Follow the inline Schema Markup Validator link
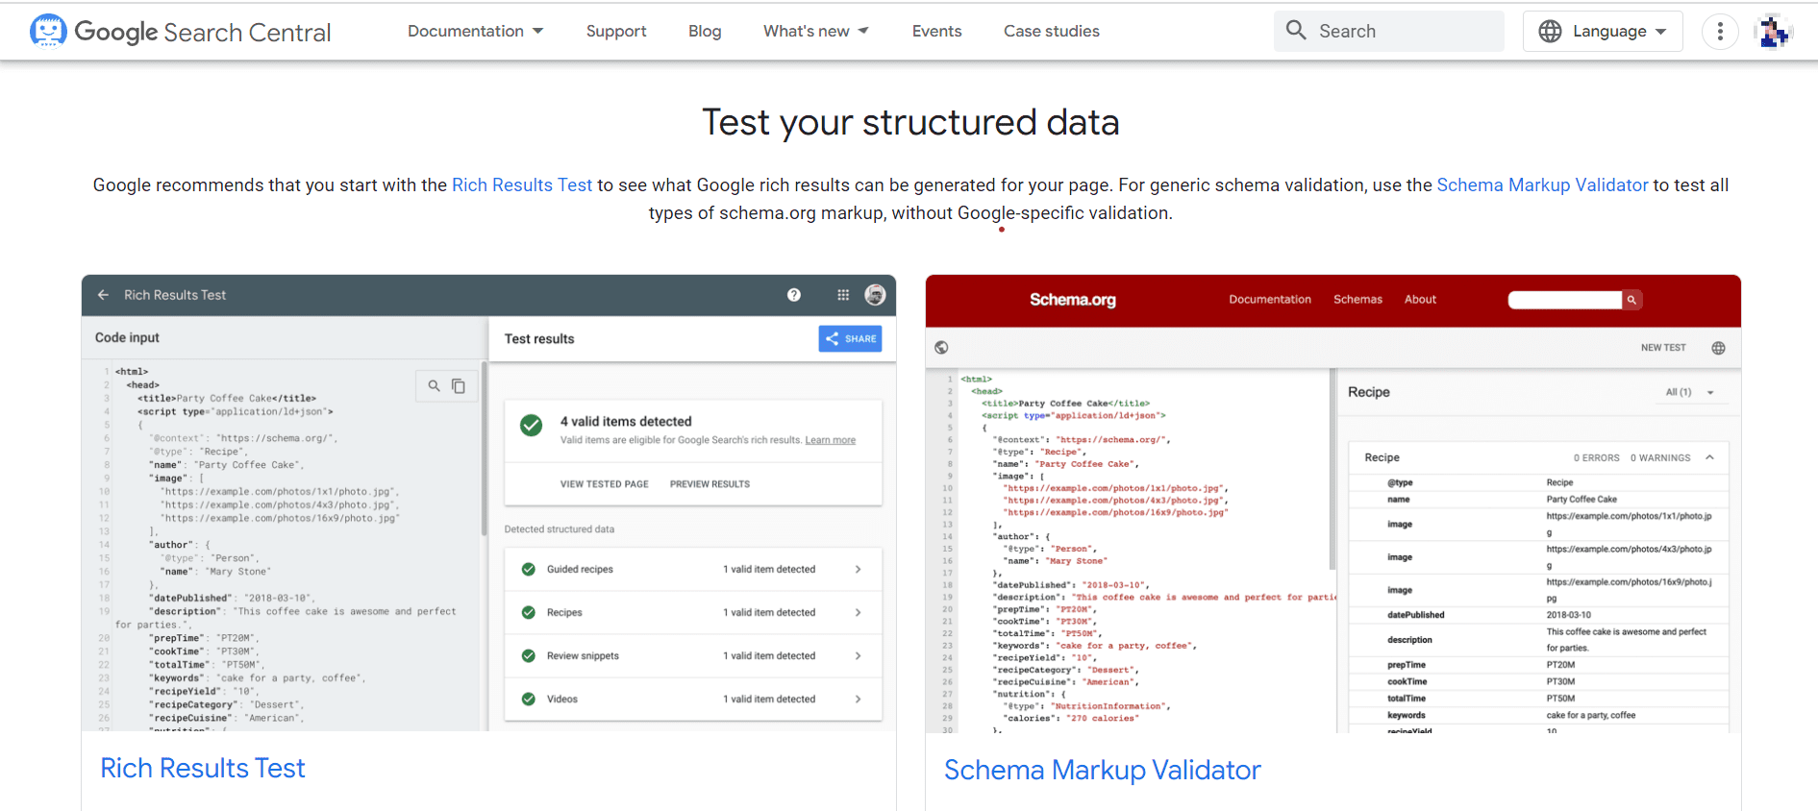 click(x=1541, y=185)
